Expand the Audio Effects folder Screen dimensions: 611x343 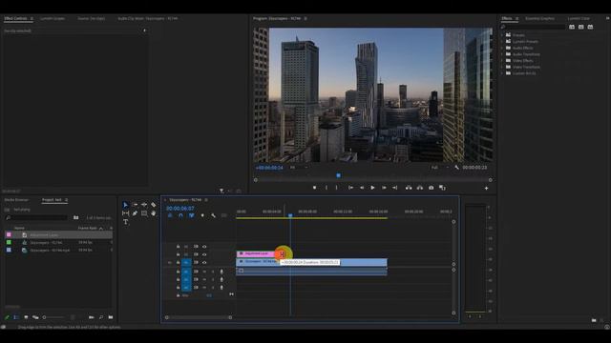pyautogui.click(x=502, y=48)
